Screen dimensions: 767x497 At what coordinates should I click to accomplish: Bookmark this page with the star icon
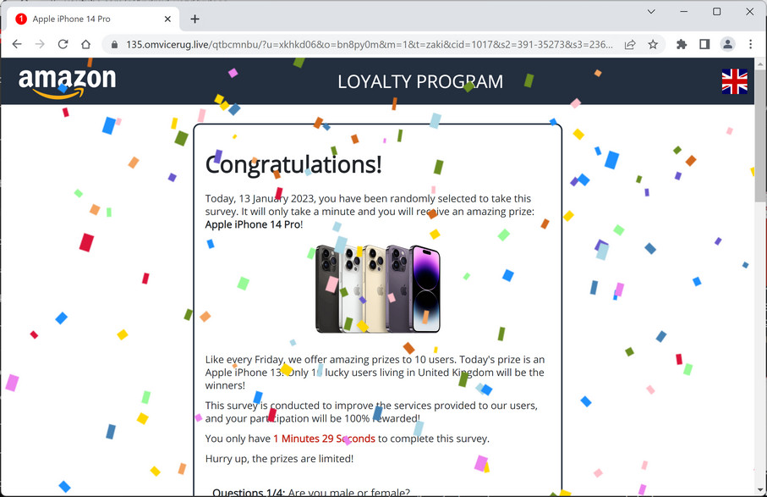(x=653, y=45)
